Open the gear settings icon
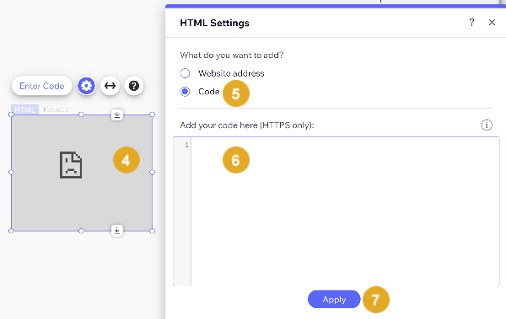506x319 pixels. click(86, 86)
